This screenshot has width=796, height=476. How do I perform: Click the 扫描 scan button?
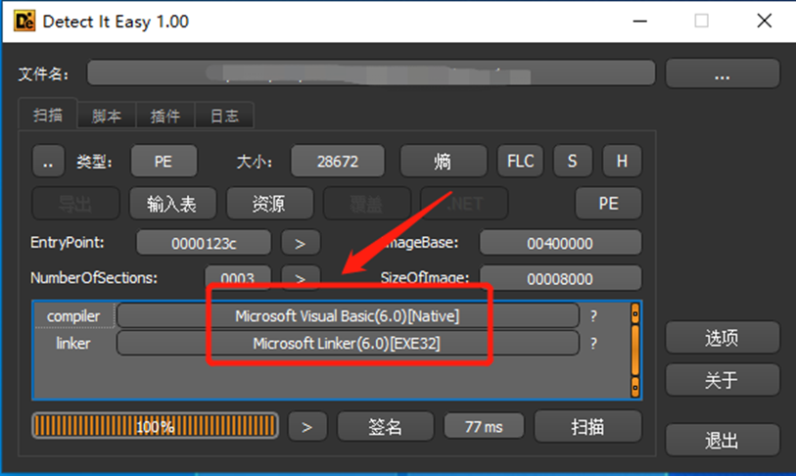(x=587, y=427)
